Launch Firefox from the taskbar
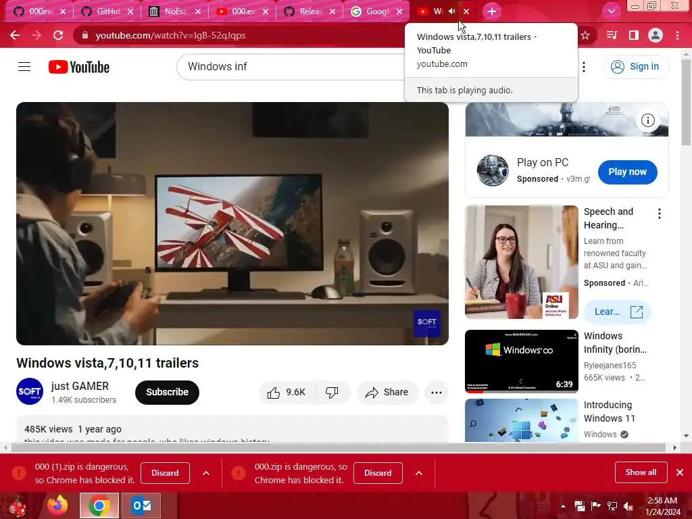692x519 pixels. click(x=57, y=505)
